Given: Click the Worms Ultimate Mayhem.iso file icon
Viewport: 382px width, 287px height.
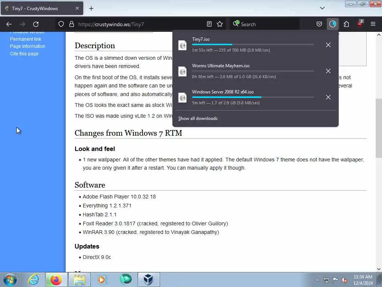Looking at the screenshot, I should coord(182,71).
